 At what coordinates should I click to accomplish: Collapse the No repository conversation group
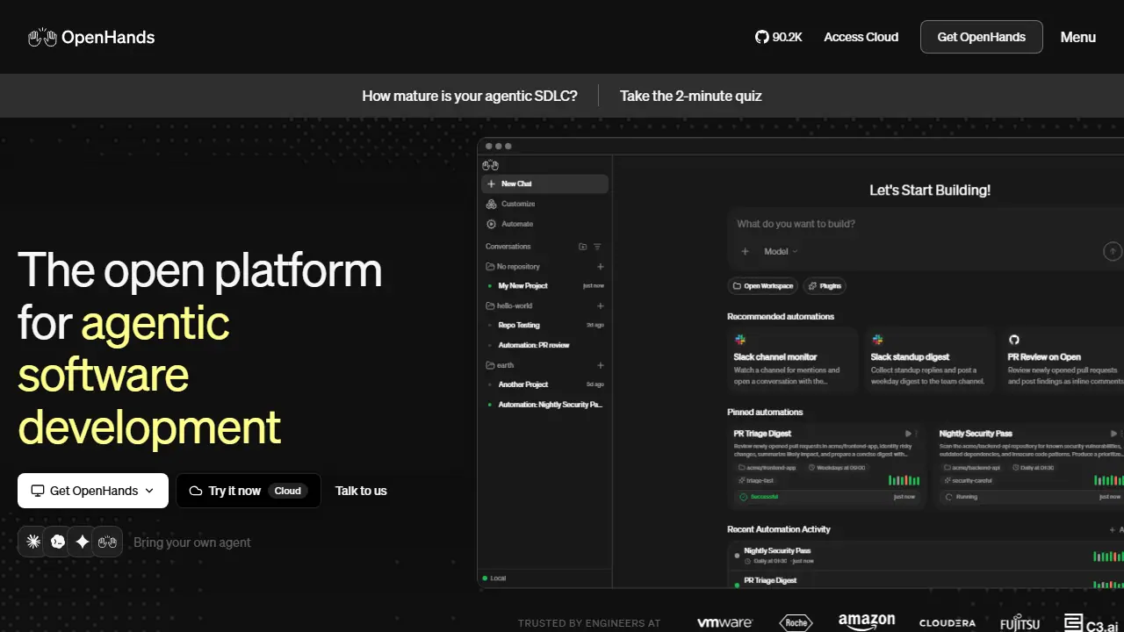[513, 266]
